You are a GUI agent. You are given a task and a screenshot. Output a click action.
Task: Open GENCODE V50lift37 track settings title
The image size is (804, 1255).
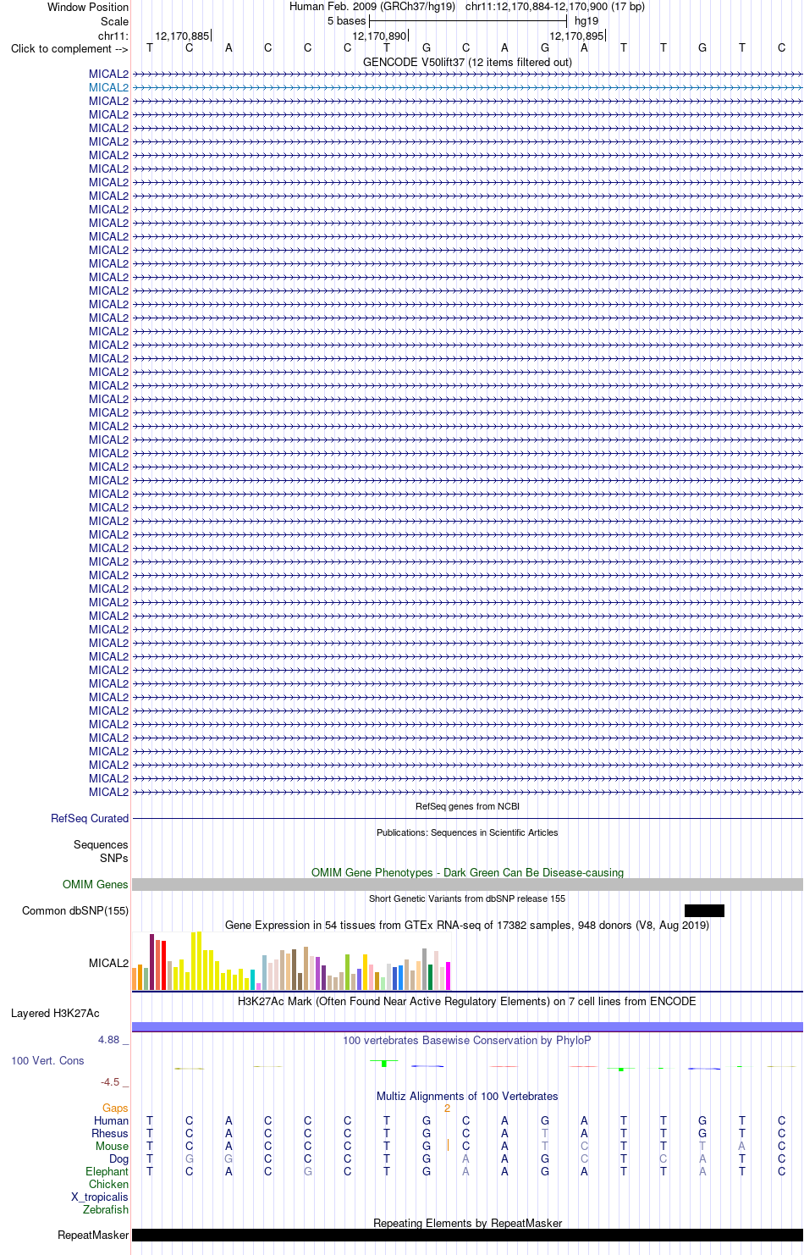(x=467, y=62)
